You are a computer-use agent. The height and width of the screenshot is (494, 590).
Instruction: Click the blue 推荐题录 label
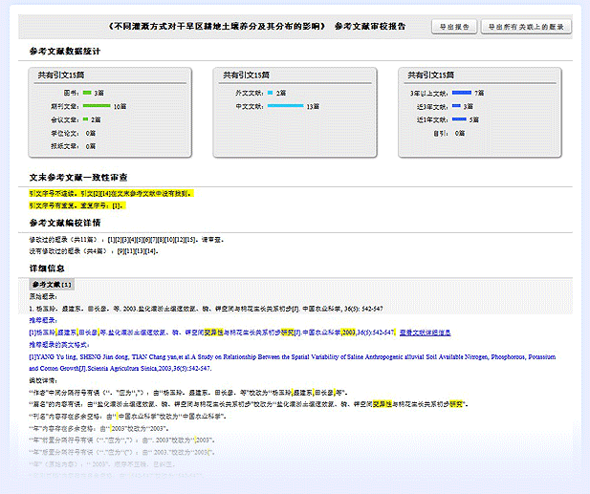[43, 320]
